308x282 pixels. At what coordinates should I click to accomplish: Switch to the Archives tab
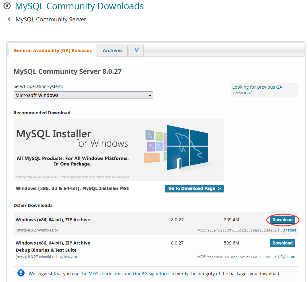point(113,51)
